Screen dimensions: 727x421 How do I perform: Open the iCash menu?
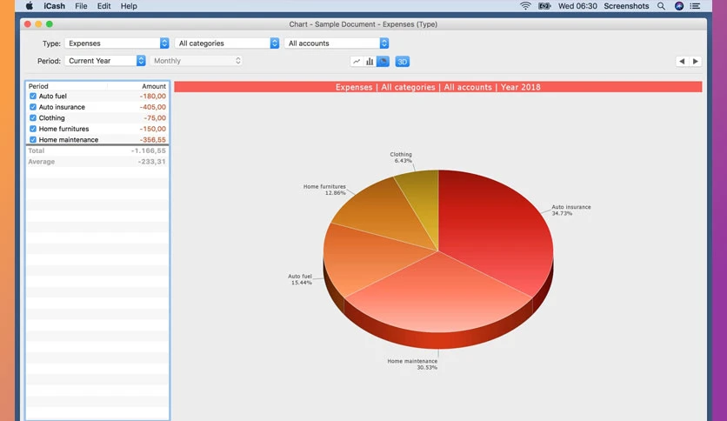54,6
